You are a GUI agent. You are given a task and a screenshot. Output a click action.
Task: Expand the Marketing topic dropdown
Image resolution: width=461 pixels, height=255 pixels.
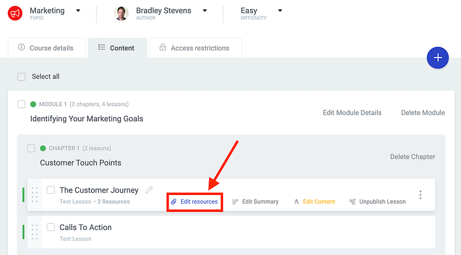click(x=78, y=11)
